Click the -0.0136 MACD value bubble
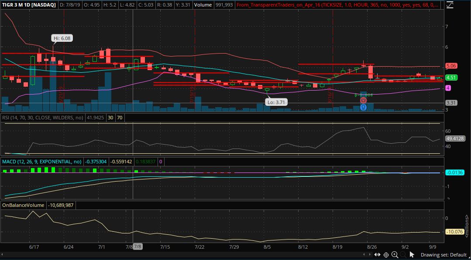 coord(455,172)
